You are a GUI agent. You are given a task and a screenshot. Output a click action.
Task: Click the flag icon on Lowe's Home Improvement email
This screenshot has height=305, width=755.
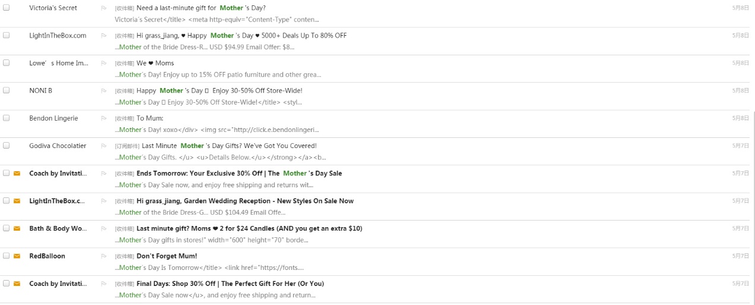(104, 63)
